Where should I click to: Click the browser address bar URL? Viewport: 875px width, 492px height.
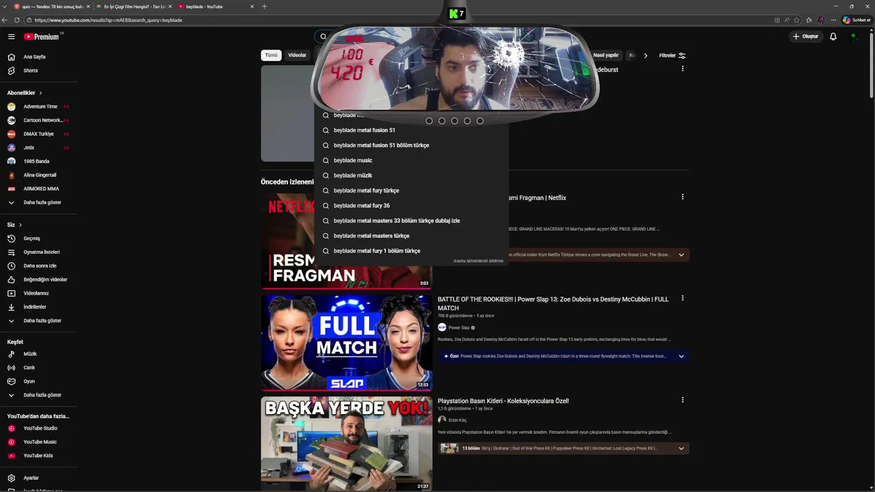(108, 20)
